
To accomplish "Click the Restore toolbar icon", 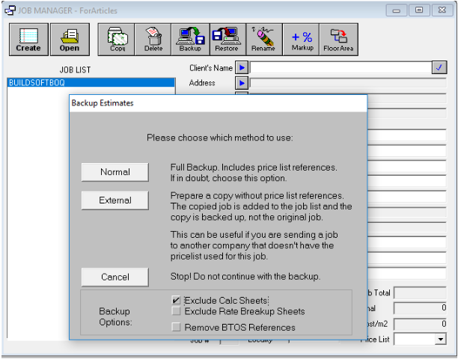I will (x=226, y=39).
